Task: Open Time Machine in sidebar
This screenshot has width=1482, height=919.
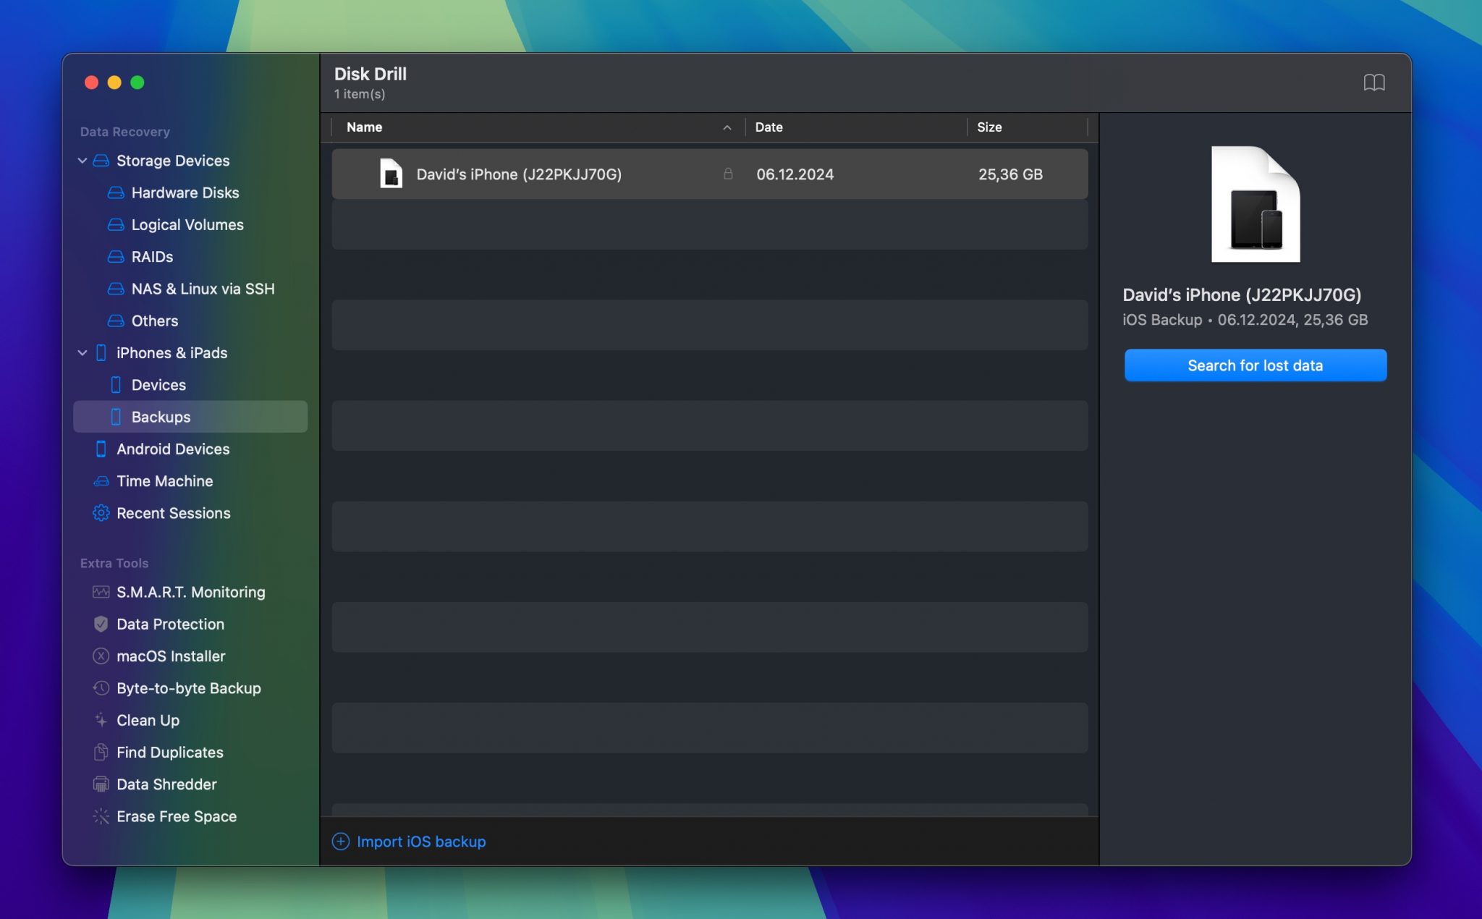Action: coord(164,481)
